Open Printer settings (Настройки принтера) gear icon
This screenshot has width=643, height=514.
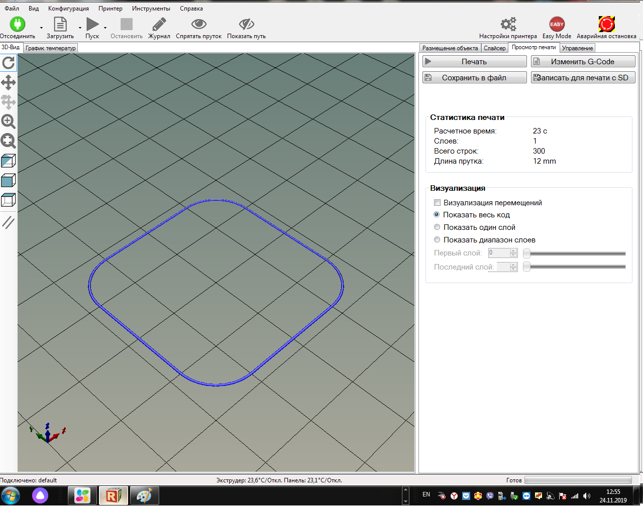tap(508, 24)
